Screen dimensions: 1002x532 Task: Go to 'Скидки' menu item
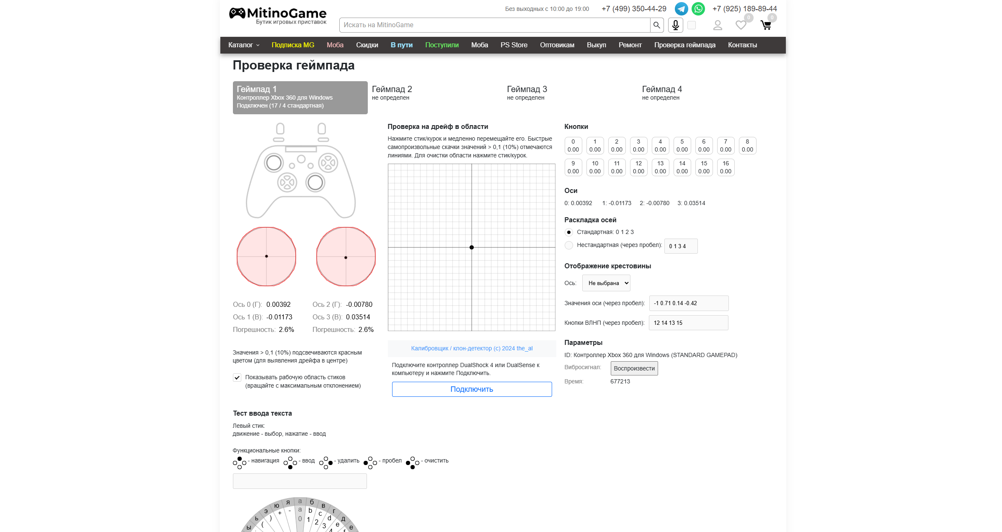(367, 45)
